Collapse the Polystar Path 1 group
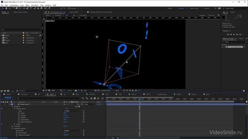Screen dimensions: 248x139 pyautogui.click(x=15, y=109)
